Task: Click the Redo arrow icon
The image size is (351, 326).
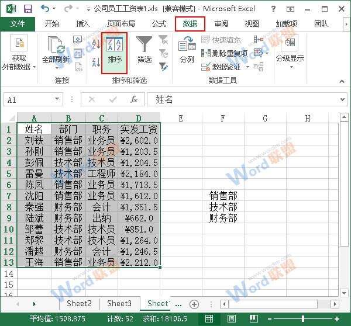Action: [68, 9]
